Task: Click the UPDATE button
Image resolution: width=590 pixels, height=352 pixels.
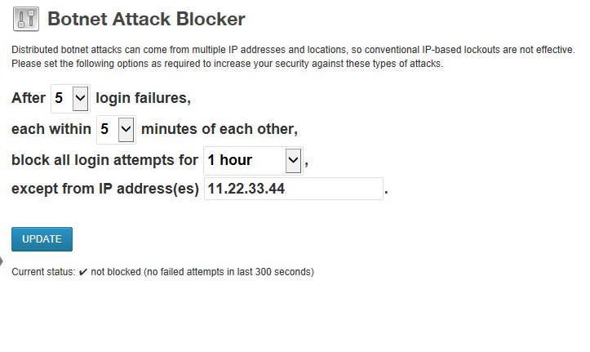Action: tap(42, 239)
